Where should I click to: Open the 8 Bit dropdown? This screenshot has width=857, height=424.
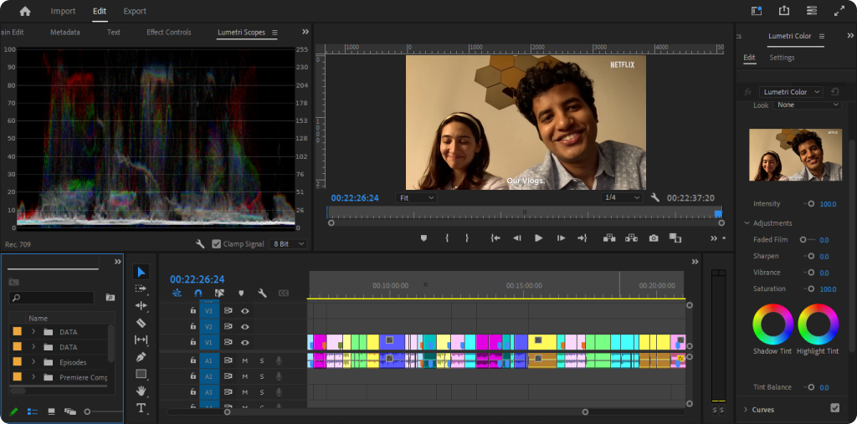(288, 243)
